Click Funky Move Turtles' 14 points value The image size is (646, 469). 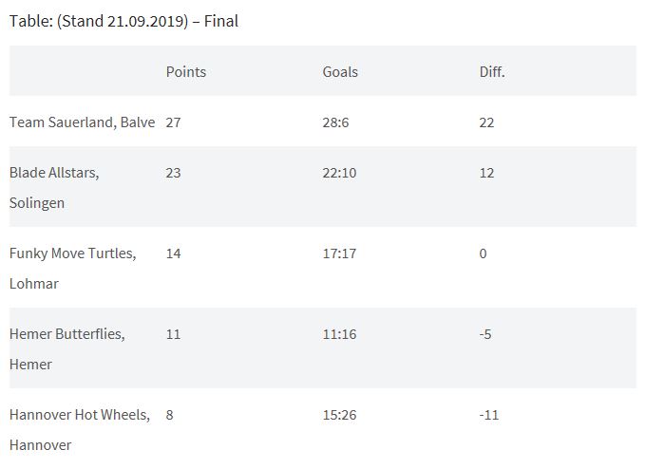[173, 253]
